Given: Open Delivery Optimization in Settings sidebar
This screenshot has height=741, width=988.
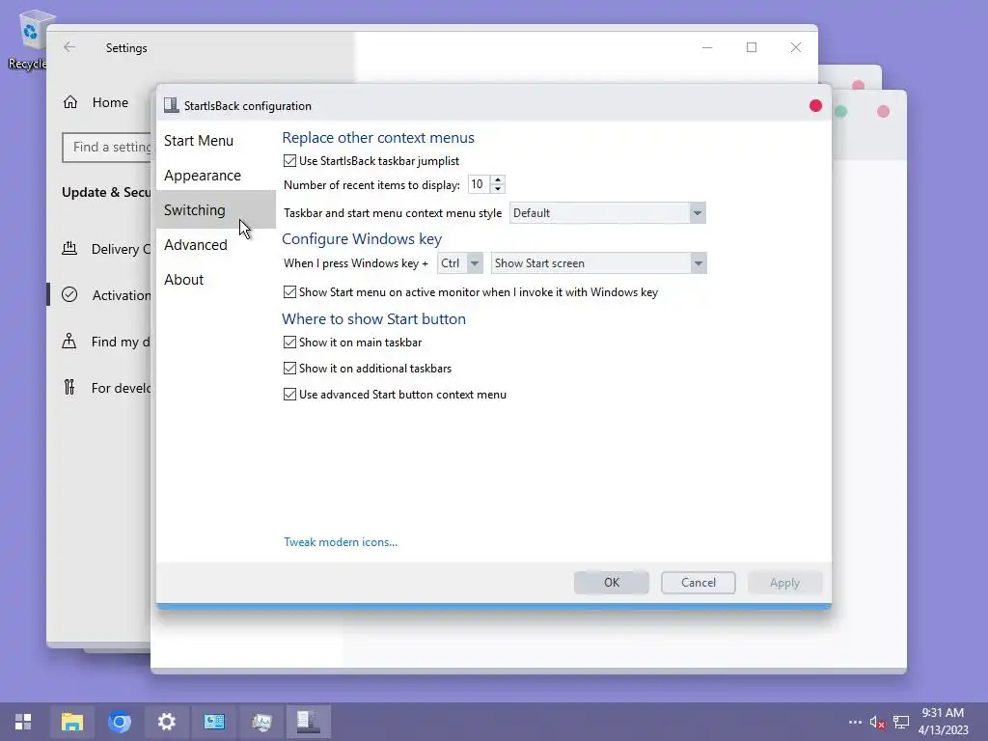Looking at the screenshot, I should [106, 249].
